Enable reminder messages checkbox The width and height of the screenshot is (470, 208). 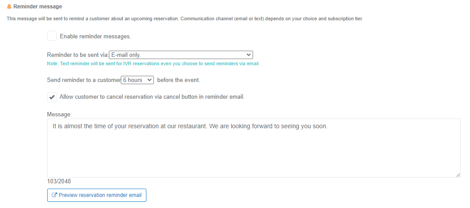[x=52, y=36]
